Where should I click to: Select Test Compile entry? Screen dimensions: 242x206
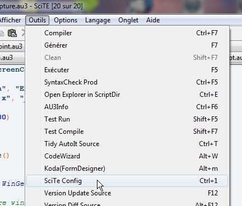(x=127, y=132)
